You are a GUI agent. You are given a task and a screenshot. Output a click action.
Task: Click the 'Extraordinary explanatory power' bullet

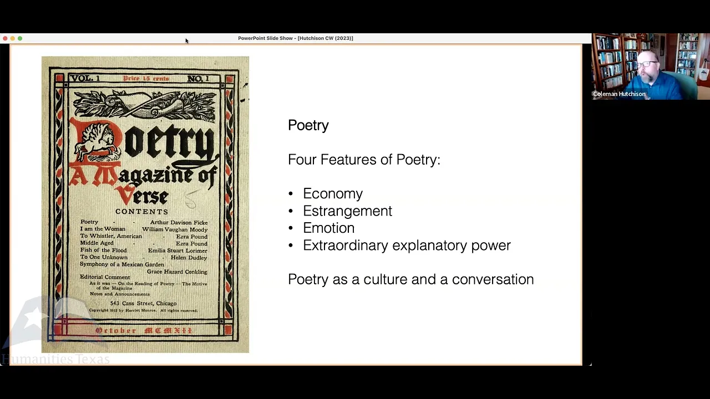pyautogui.click(x=407, y=245)
